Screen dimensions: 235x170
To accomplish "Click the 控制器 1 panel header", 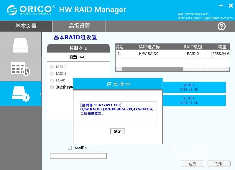I will (78, 48).
